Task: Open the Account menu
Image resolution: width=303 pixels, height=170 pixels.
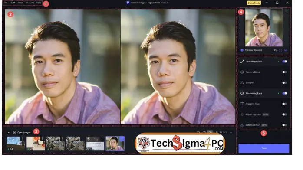Action: (30, 3)
